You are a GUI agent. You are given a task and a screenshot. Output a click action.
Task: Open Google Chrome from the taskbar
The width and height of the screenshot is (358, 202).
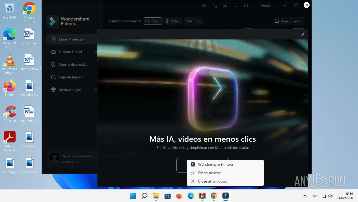214,196
